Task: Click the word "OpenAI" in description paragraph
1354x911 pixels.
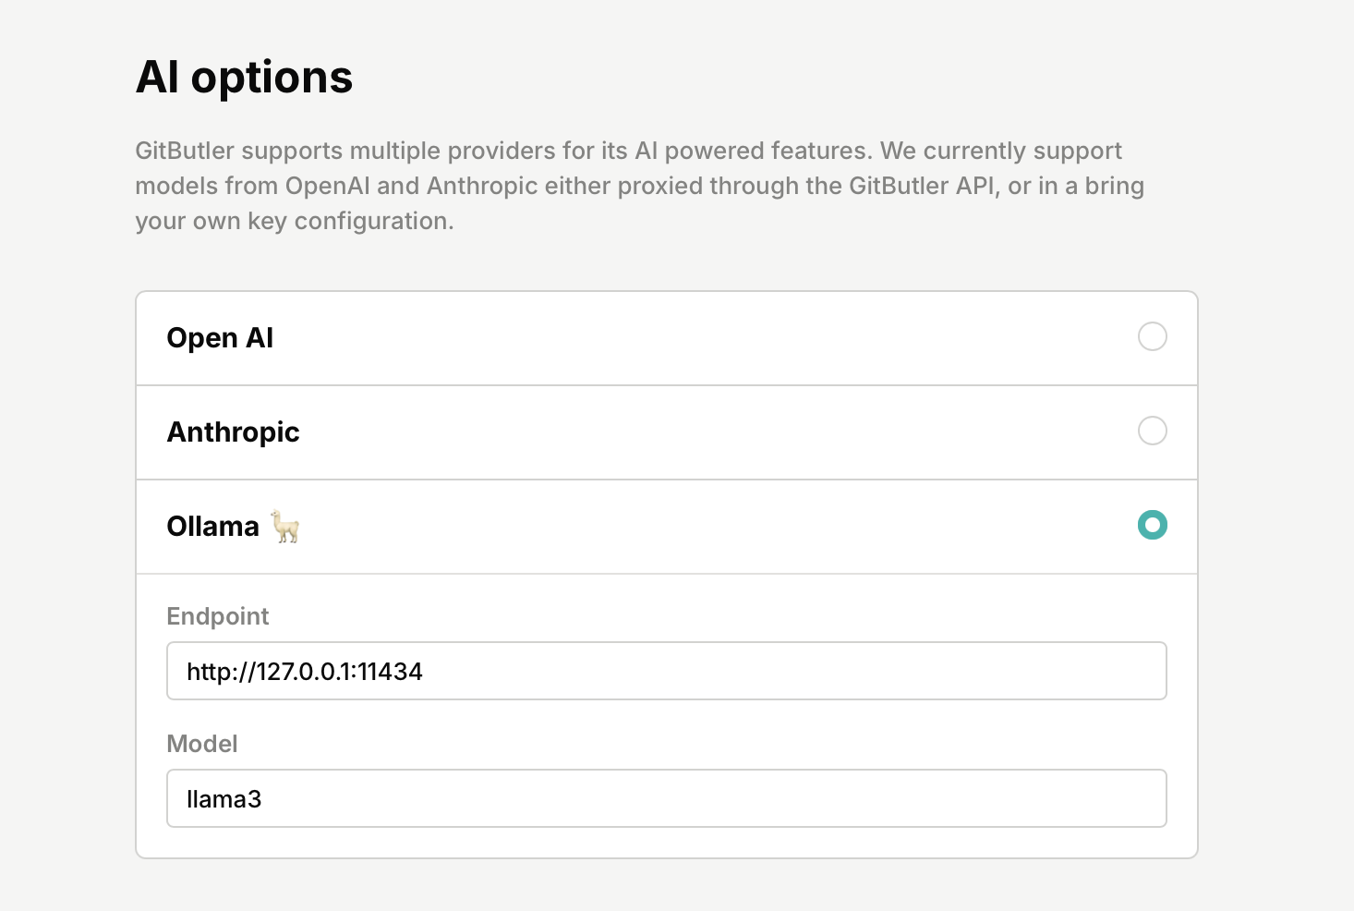Action: click(x=327, y=186)
